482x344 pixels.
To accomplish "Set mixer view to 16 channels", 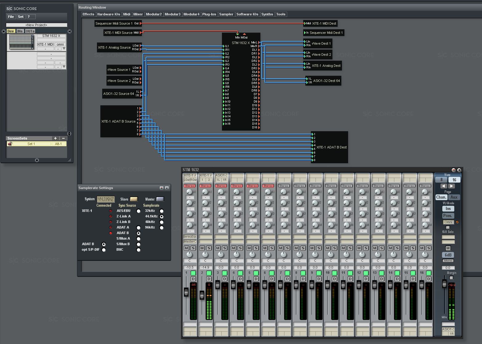I will [x=454, y=180].
